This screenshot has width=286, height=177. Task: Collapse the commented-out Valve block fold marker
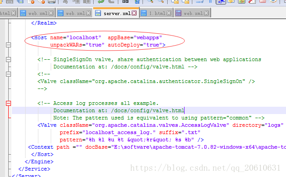(x=8, y=74)
